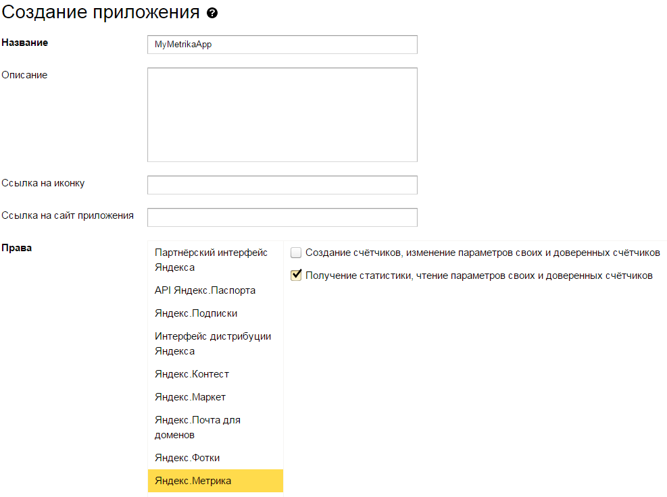667x497 pixels.
Task: Select Партнёрский интерфейс Яндекса in the rights list
Action: click(x=211, y=260)
